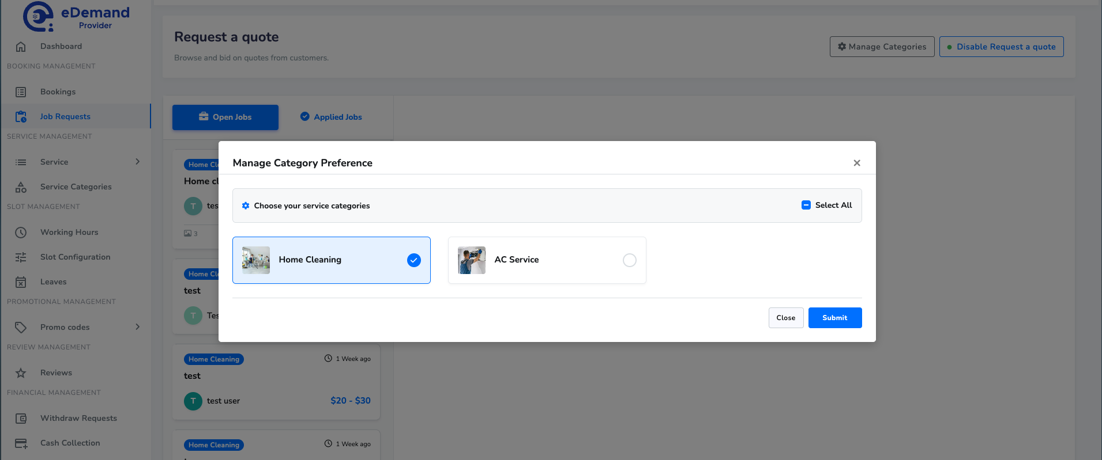Open Dashboard home icon
Screen dimensions: 1102x460
tap(21, 47)
